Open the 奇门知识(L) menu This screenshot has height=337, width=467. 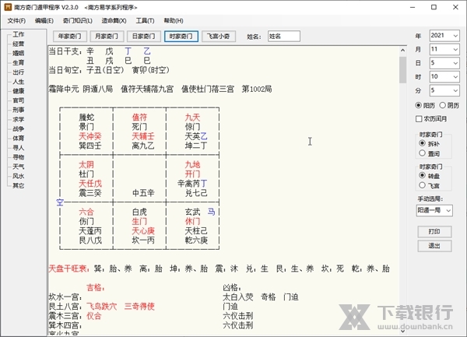[x=77, y=21]
